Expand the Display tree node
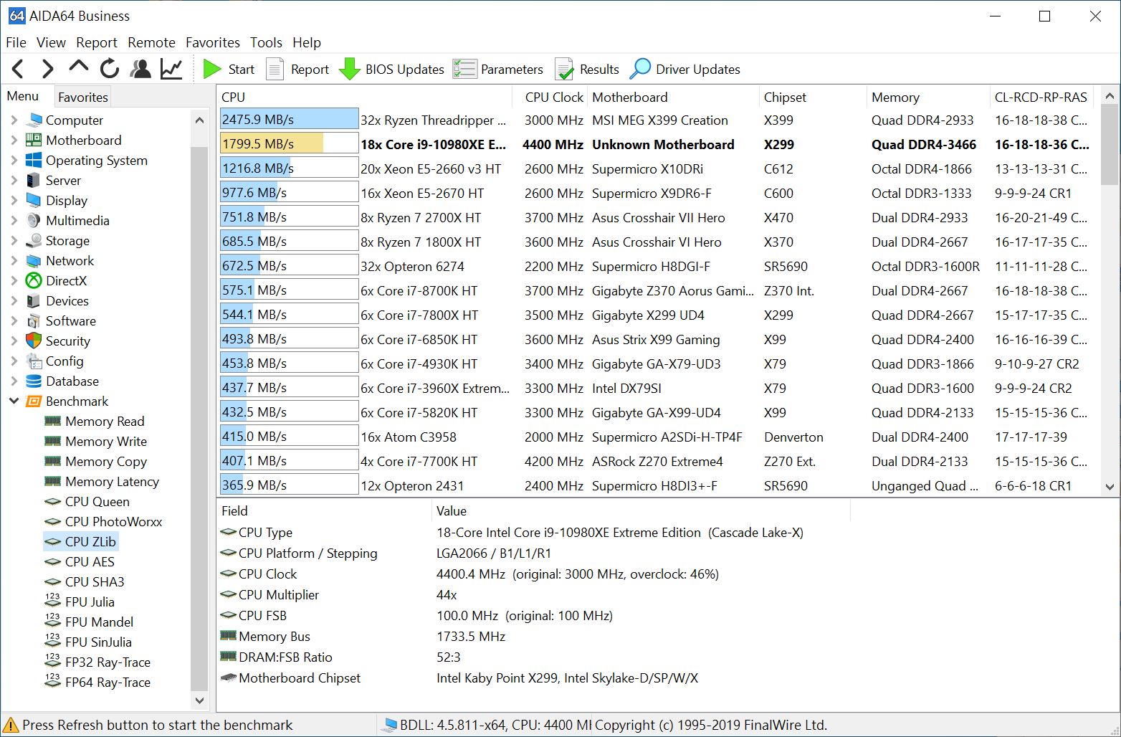The width and height of the screenshot is (1121, 737). tap(14, 201)
